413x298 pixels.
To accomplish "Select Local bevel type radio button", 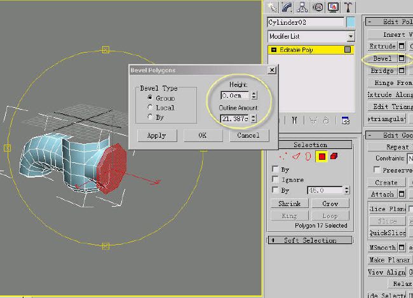I will (x=150, y=107).
